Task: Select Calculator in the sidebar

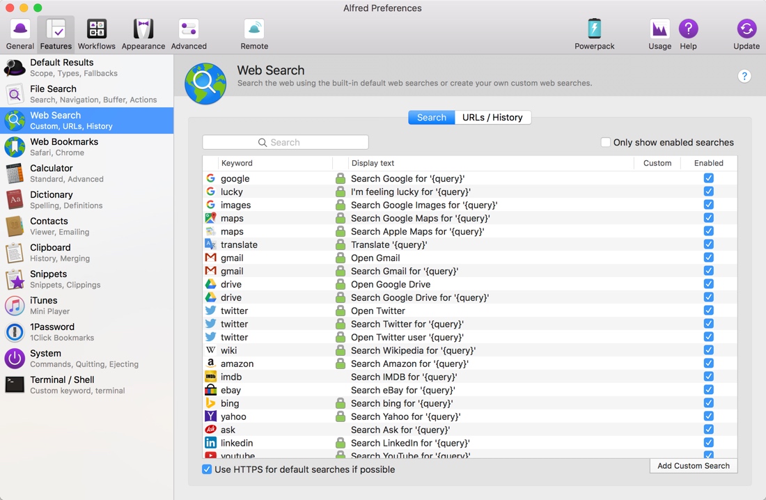Action: (x=87, y=173)
